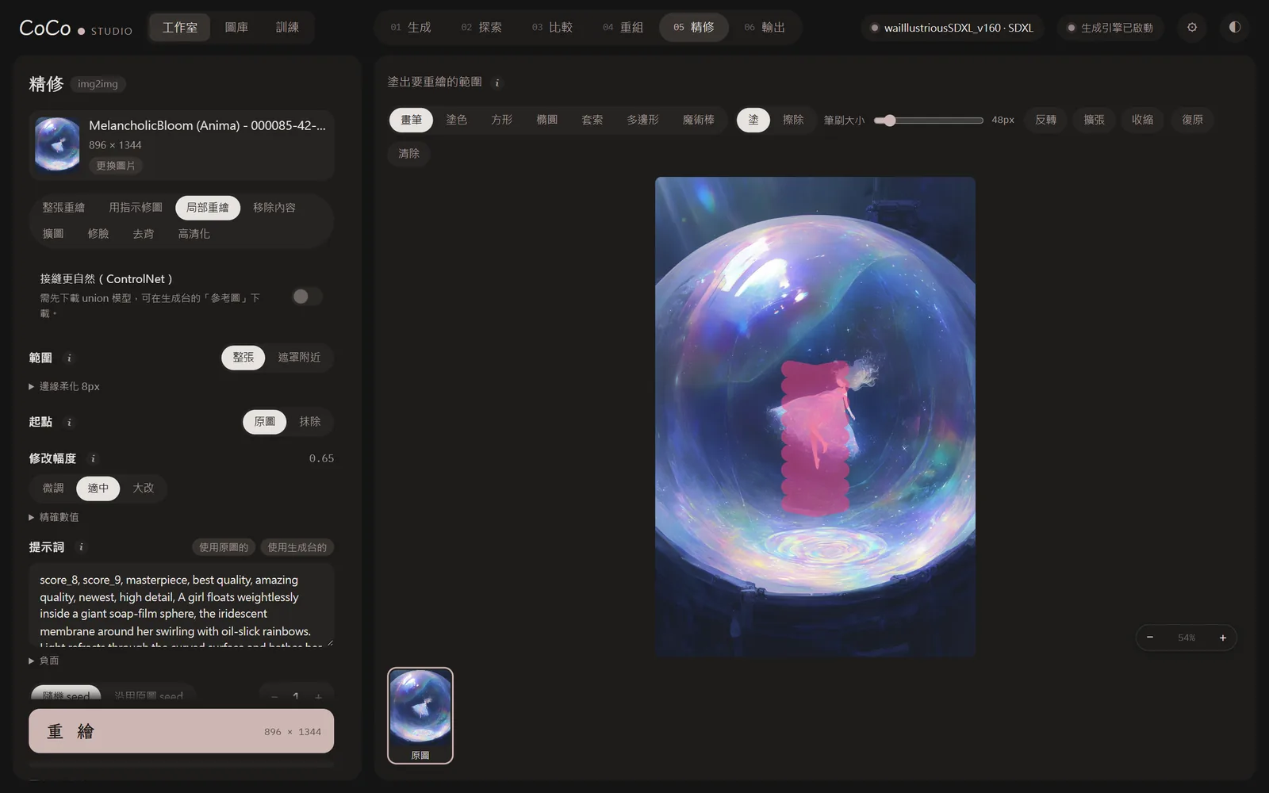
Task: Zoom out with the minus button
Action: click(x=1150, y=638)
